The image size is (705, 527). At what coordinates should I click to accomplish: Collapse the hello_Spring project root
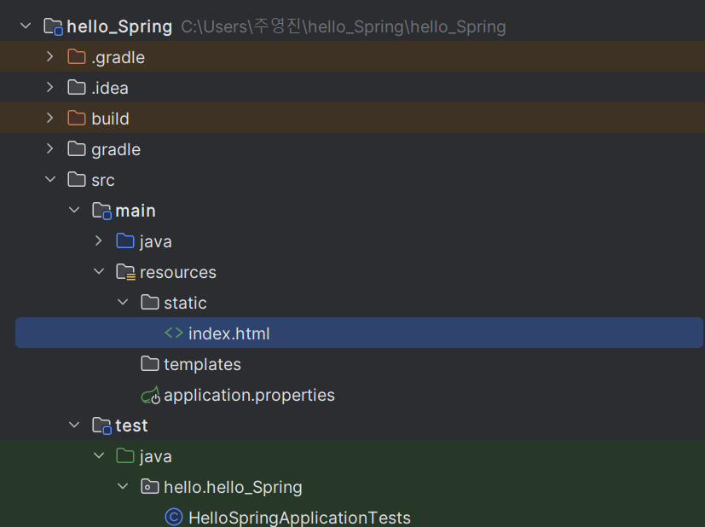(26, 26)
